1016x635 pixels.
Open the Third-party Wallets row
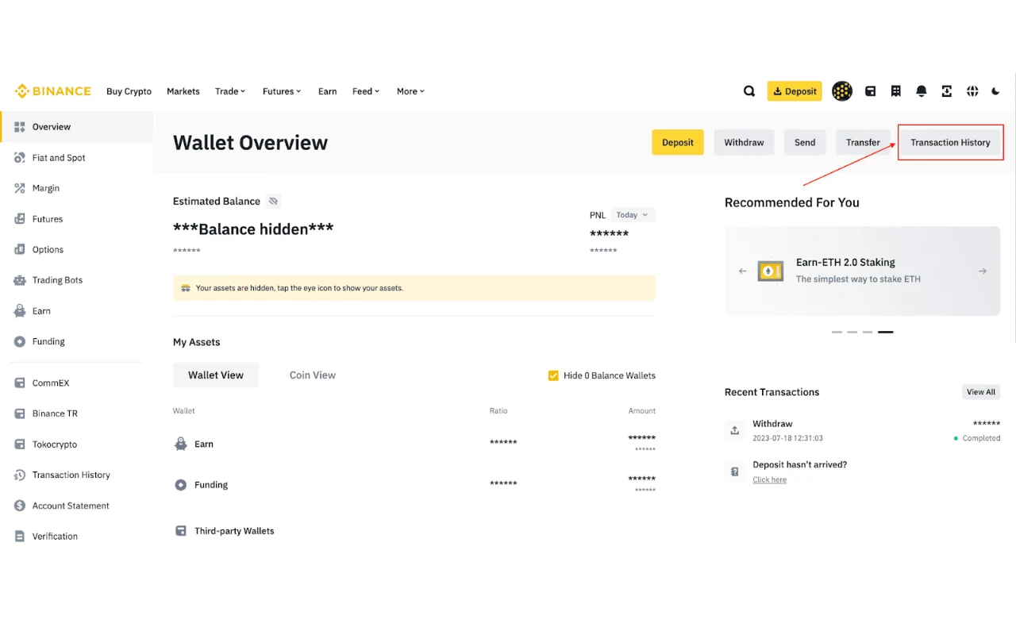tap(414, 531)
